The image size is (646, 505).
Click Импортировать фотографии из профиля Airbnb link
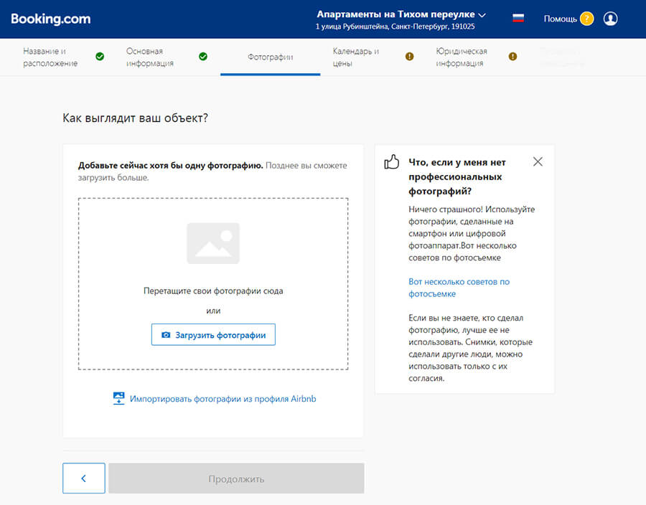[223, 399]
